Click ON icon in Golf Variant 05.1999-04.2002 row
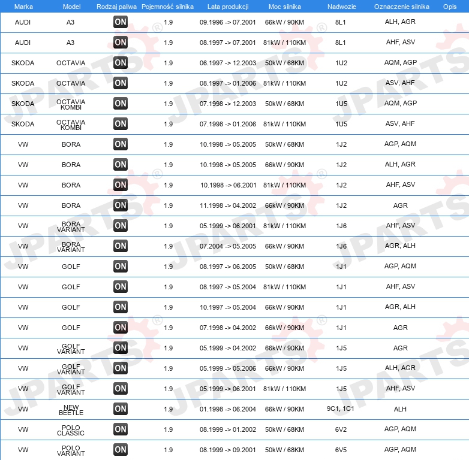The width and height of the screenshot is (469, 460). tap(121, 347)
